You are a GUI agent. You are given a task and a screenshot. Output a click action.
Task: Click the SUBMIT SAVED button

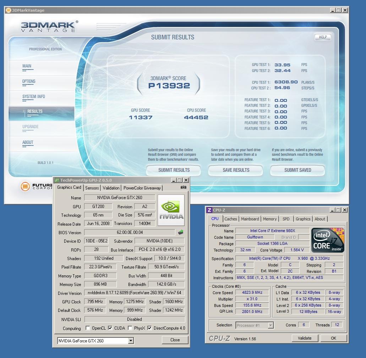click(297, 170)
